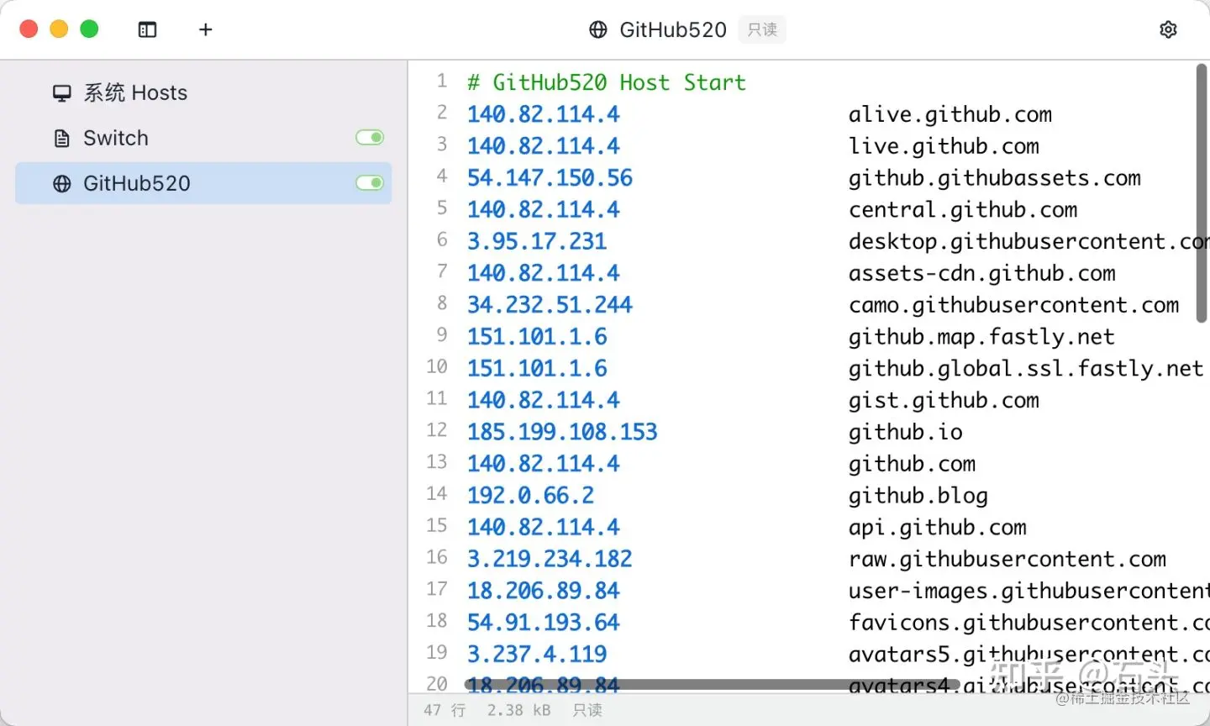Click the '# GitHub520 Host Start' comment line
Image resolution: width=1210 pixels, height=726 pixels.
tap(607, 82)
